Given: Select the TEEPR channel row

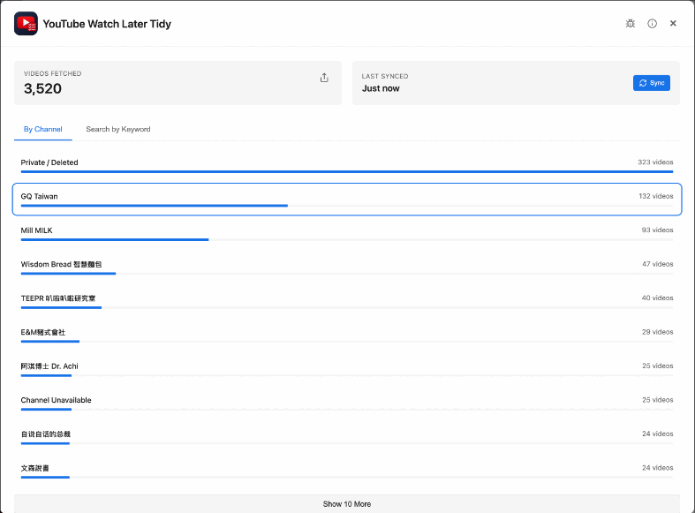Looking at the screenshot, I should click(x=347, y=301).
